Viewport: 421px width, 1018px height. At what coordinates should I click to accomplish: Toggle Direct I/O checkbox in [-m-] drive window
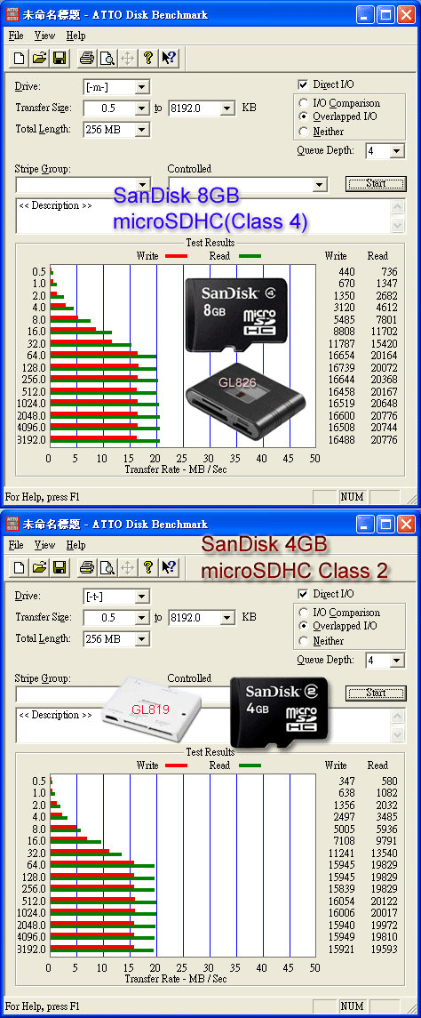pos(302,84)
